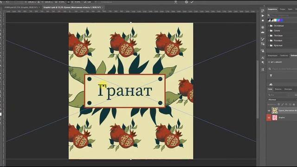Open the Clone Source panel icon
The height and width of the screenshot is (167, 297).
click(x=263, y=51)
